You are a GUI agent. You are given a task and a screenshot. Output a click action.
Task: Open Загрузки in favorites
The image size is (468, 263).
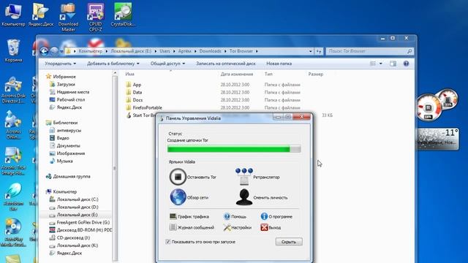coord(66,85)
